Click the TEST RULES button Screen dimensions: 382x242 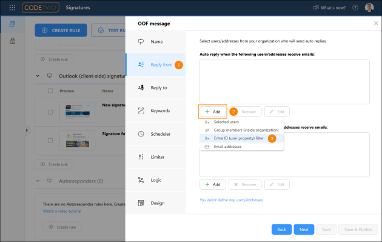coord(109,30)
